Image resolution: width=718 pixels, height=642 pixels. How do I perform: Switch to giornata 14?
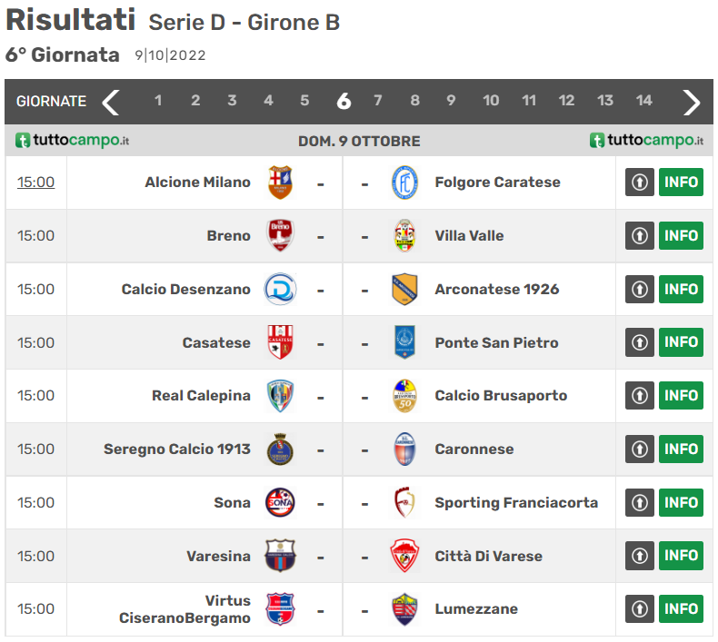pos(644,101)
